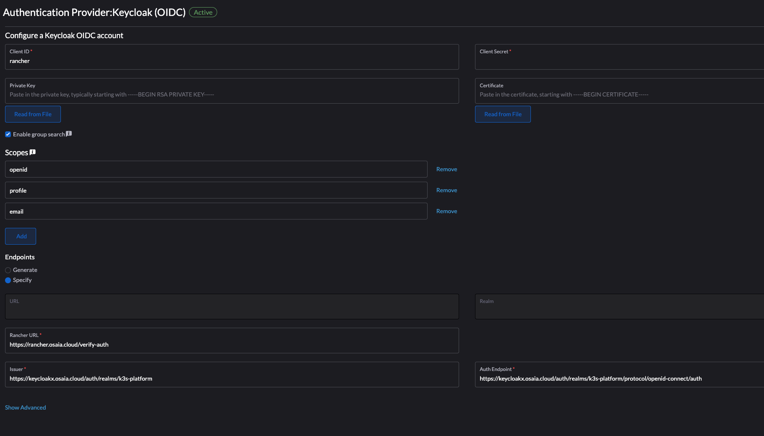Edit the Issuer URL field
Viewport: 764px width, 436px height.
[232, 374]
